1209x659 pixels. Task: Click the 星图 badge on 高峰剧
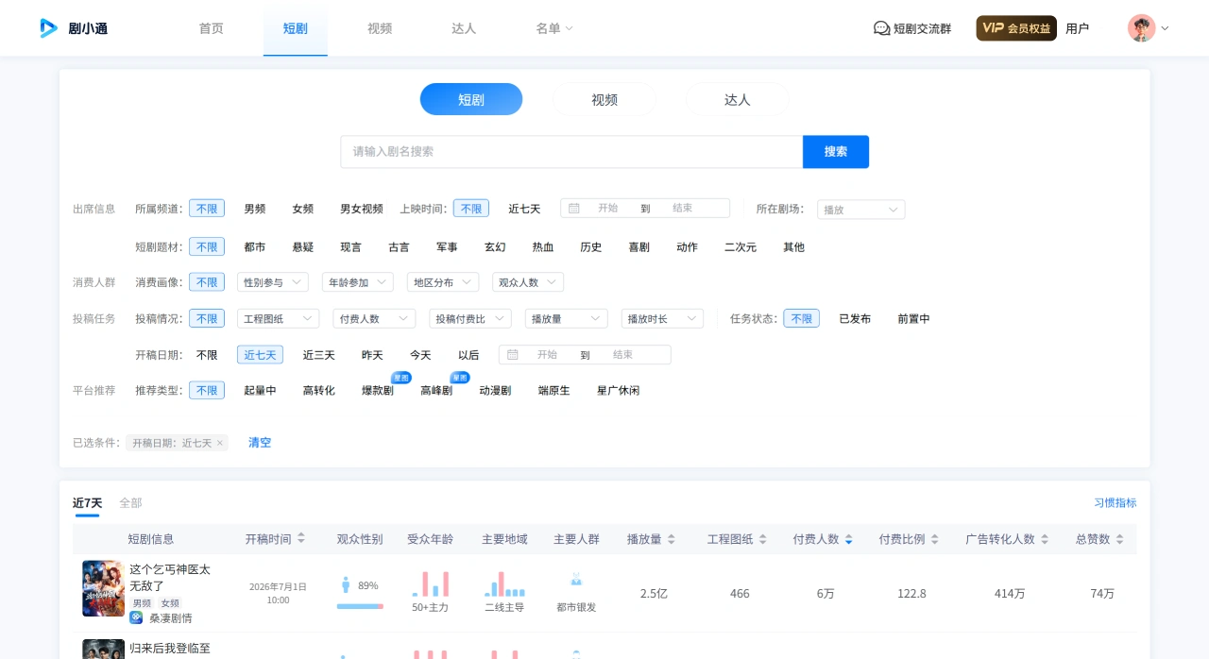(460, 378)
